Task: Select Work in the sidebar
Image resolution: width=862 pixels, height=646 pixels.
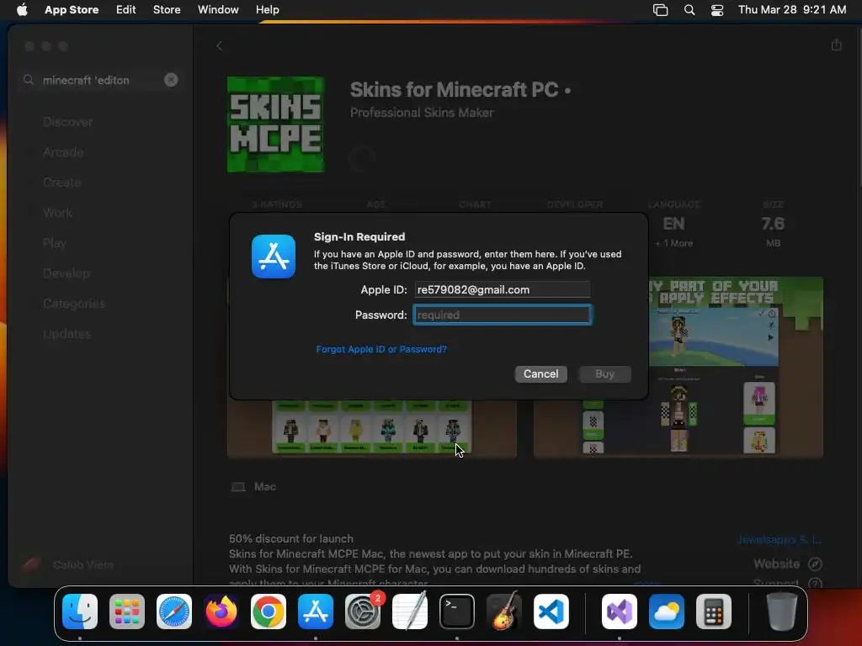Action: 58,213
